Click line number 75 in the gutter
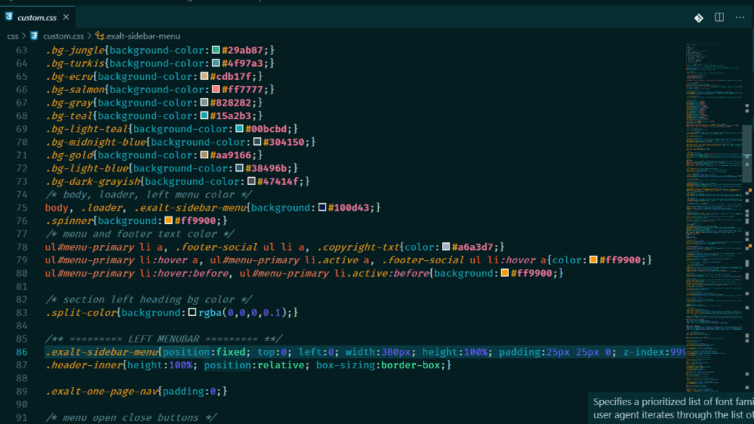This screenshot has height=424, width=754. 22,207
